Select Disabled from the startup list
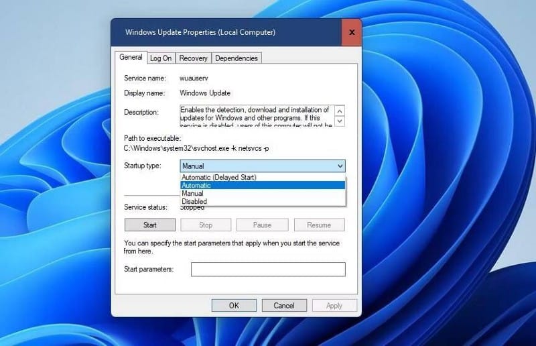The image size is (536, 346). (x=263, y=201)
